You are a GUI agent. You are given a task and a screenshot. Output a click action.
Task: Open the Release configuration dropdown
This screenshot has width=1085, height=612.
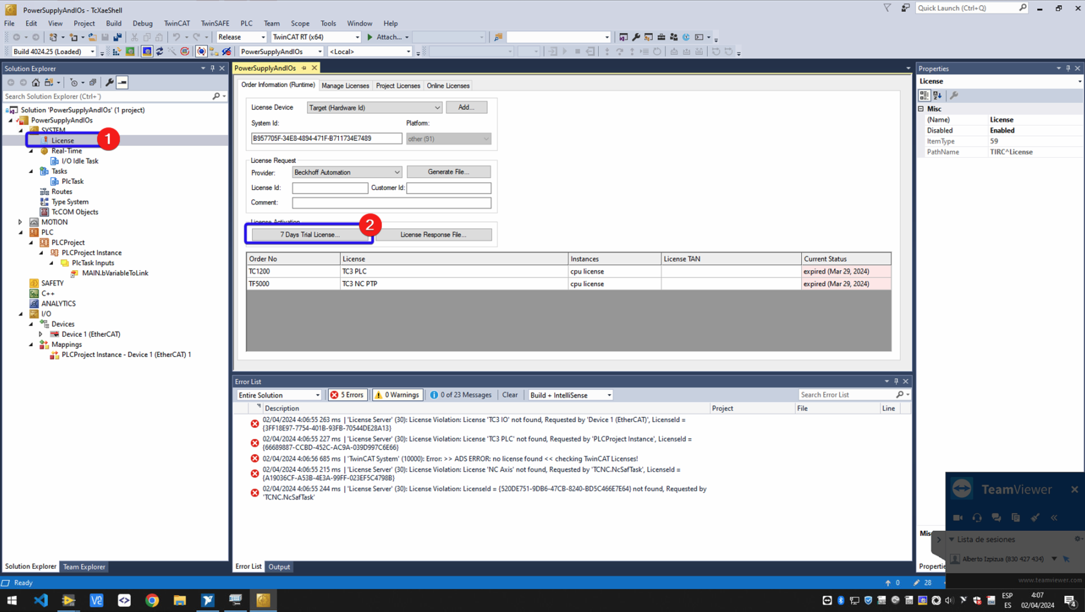241,37
